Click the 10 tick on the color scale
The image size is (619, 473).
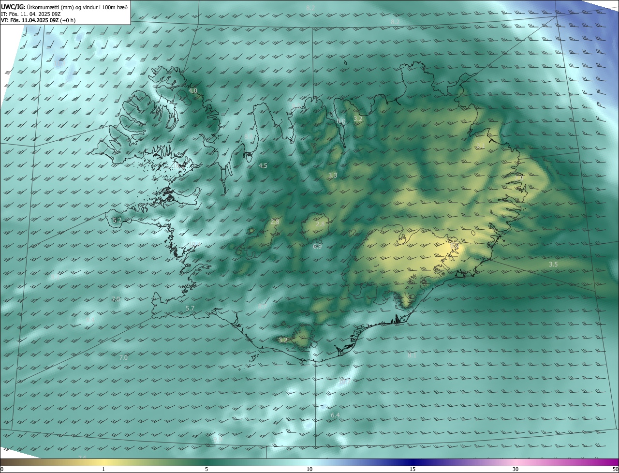pos(309,470)
